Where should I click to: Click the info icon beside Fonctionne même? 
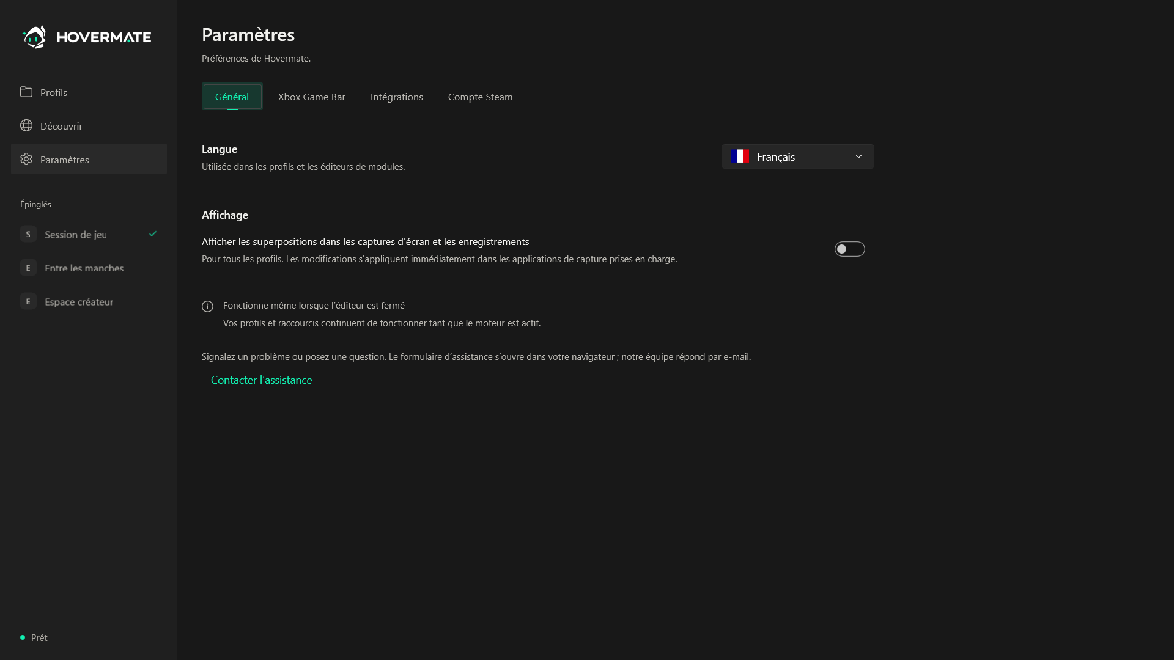point(208,306)
